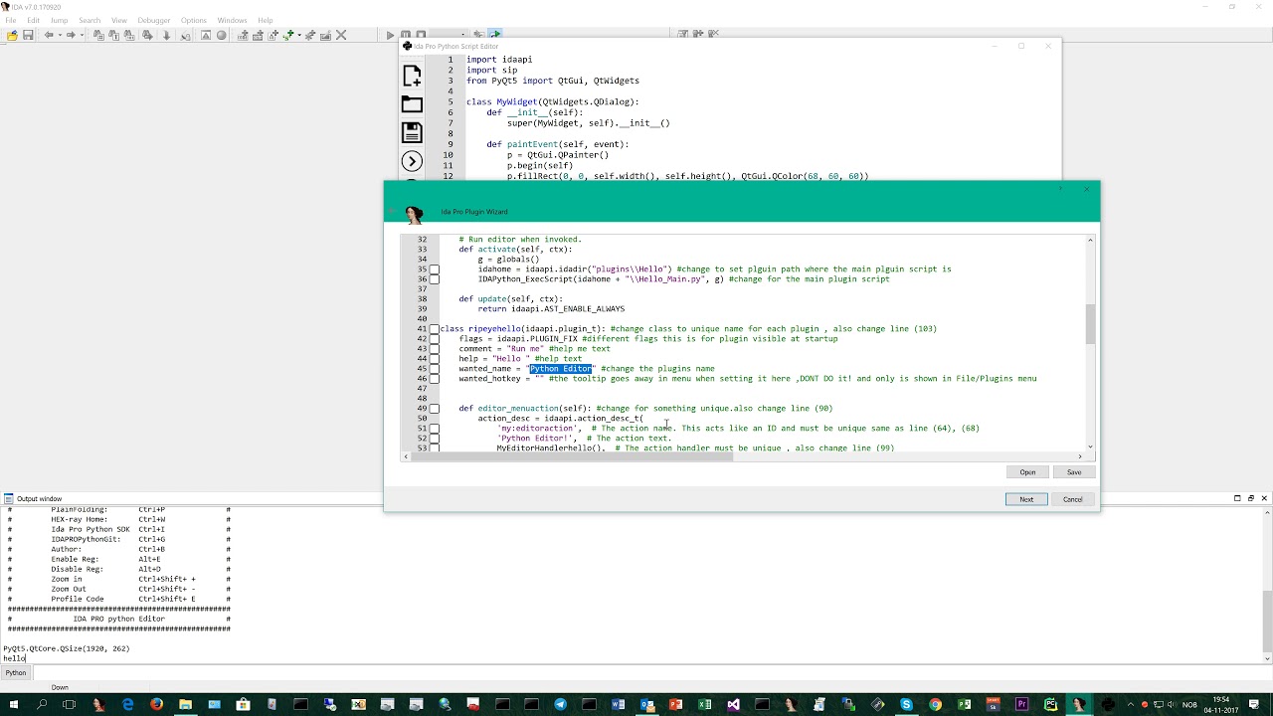The width and height of the screenshot is (1273, 716).
Task: Click the jump forward arrow in IDA toolbar
Action: 71,35
